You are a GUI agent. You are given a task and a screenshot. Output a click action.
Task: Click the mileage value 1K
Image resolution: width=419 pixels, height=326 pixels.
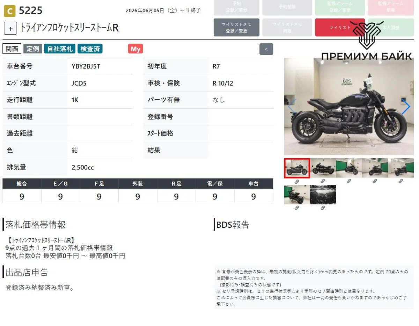coord(75,100)
